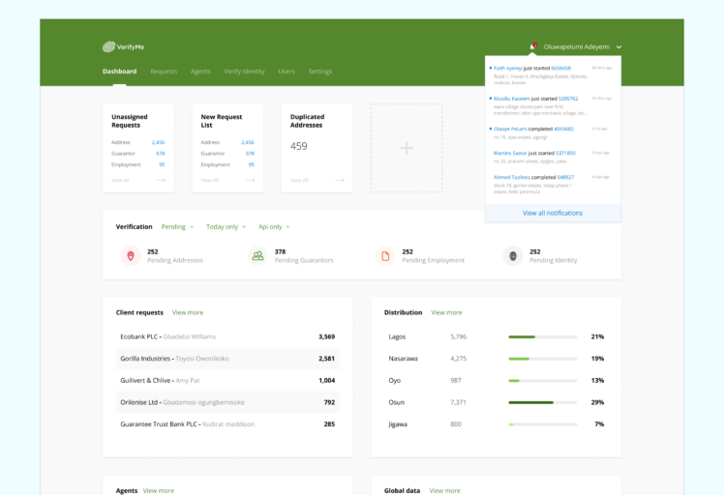Open the Today only date filter
The height and width of the screenshot is (495, 724).
[x=226, y=226]
